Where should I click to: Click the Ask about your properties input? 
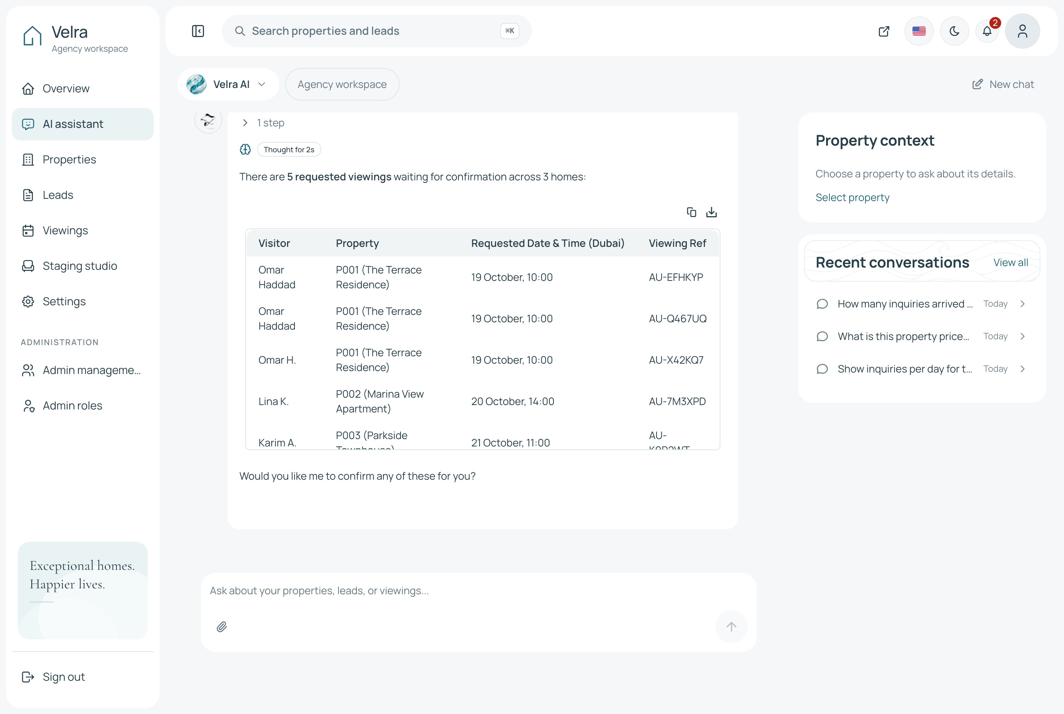[x=478, y=591]
